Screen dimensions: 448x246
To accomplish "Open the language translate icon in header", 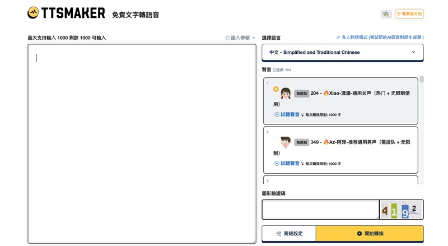I will tap(386, 14).
